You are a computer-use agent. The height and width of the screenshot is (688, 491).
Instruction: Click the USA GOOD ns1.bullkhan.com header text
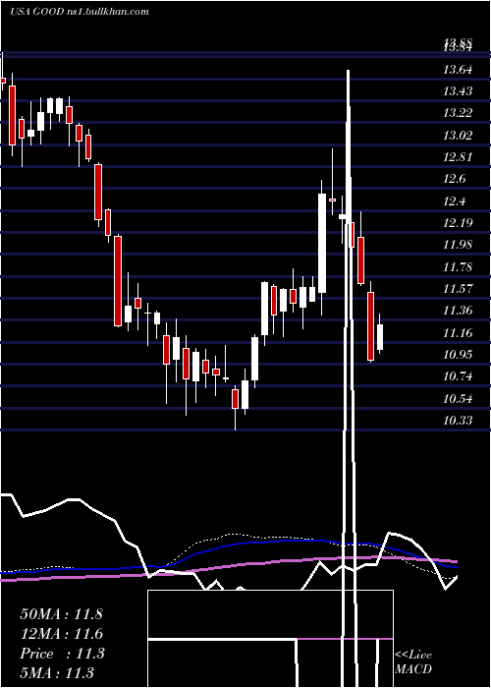[x=80, y=12]
